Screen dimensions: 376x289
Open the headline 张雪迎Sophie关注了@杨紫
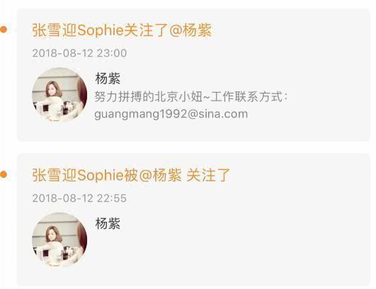point(122,30)
